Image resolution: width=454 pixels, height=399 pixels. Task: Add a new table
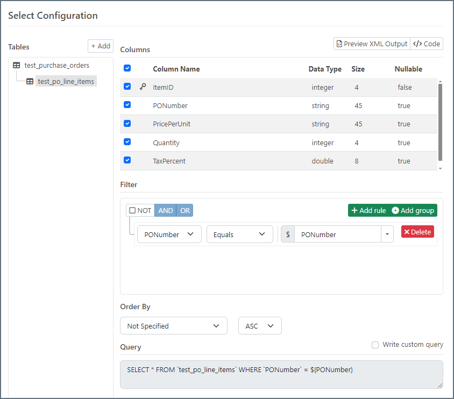point(101,46)
